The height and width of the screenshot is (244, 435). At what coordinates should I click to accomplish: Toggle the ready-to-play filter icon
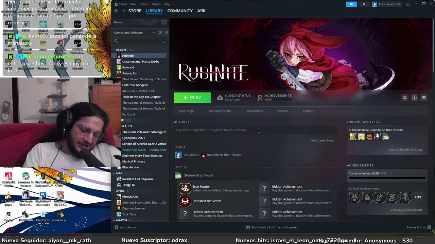click(x=166, y=33)
